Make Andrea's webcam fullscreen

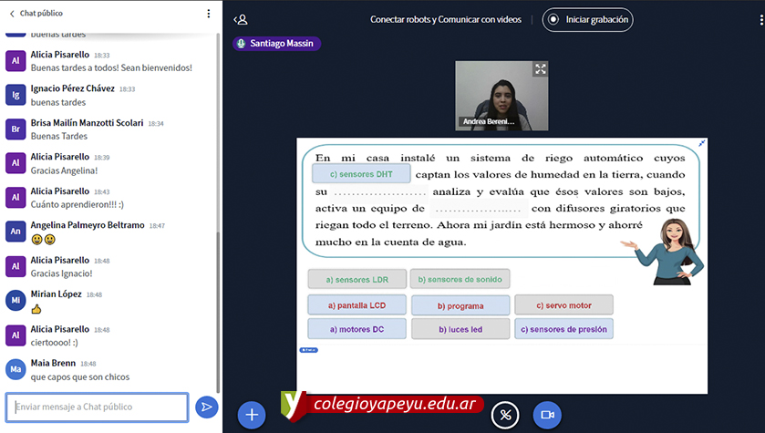[540, 69]
